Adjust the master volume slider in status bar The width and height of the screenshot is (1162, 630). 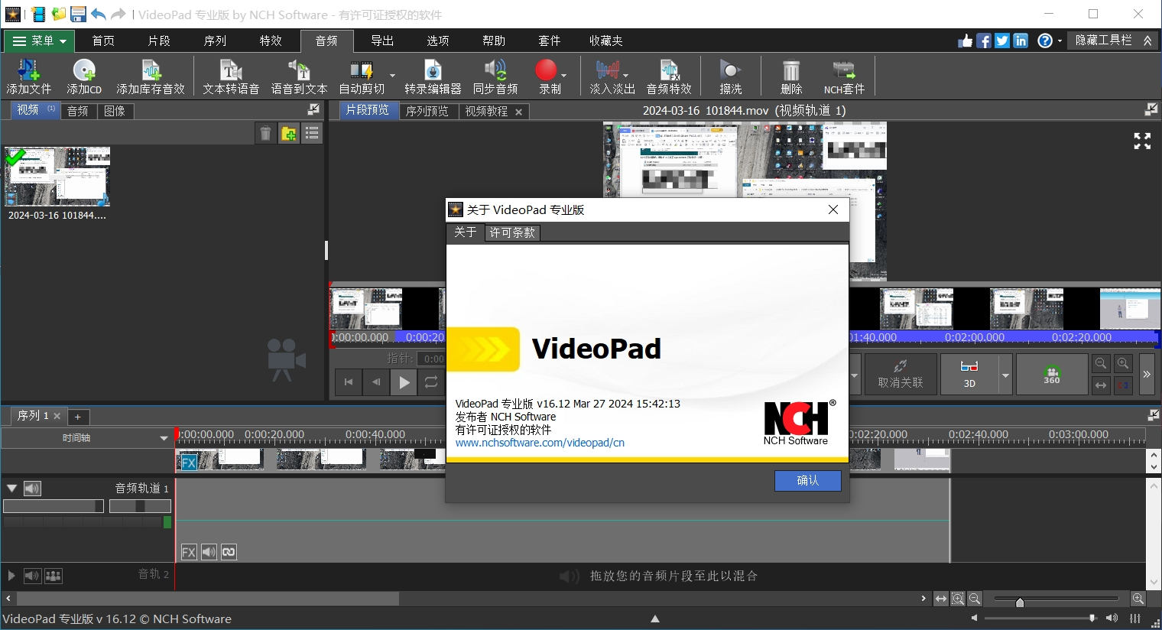pyautogui.click(x=1041, y=618)
